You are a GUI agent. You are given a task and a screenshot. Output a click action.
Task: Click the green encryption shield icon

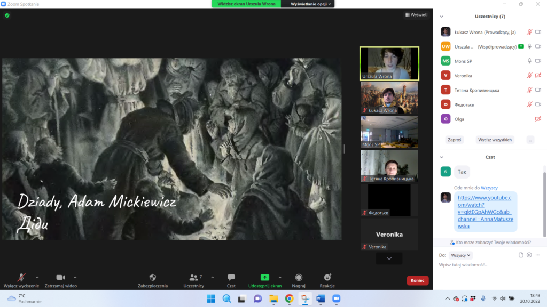(7, 15)
